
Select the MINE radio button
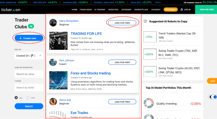click(x=28, y=98)
